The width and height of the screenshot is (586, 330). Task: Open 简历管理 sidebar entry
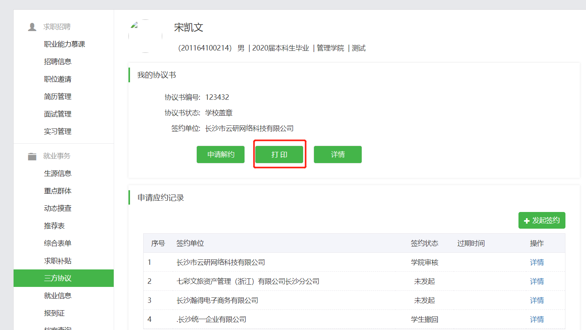tap(58, 97)
